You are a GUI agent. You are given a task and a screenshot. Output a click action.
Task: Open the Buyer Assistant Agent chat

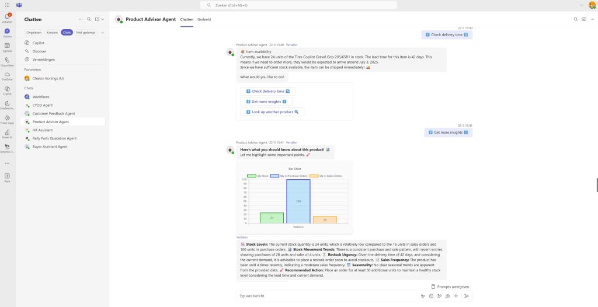63,146
